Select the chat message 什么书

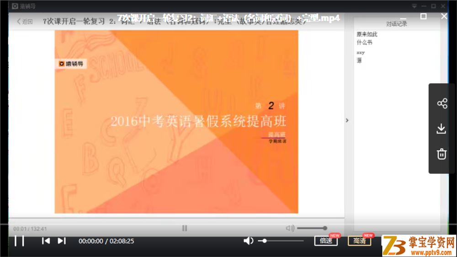364,42
